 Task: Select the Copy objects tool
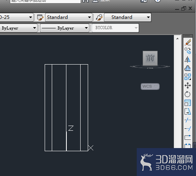coord(188,51)
